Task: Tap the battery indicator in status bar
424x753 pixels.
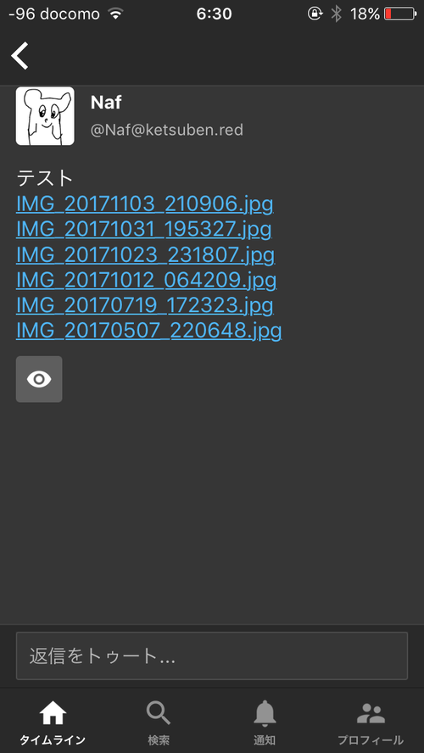Action: click(400, 14)
